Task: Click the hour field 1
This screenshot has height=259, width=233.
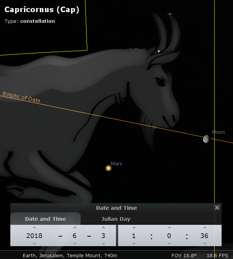Action: (134, 236)
